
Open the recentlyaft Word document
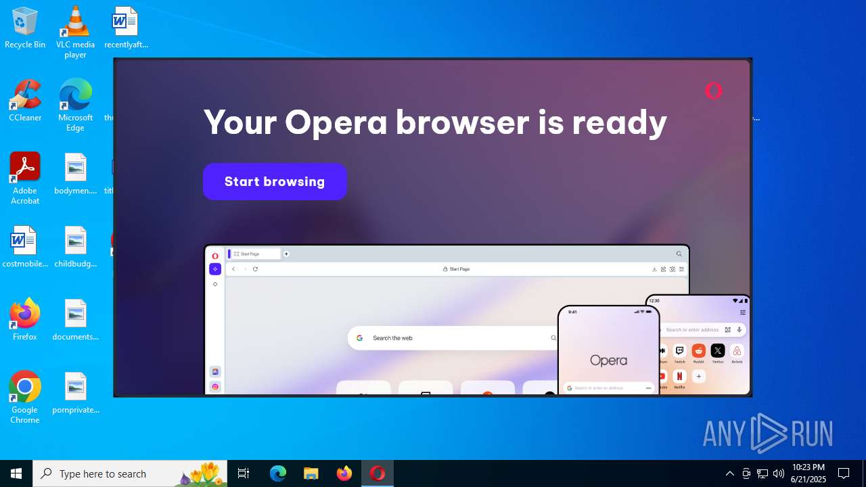tap(126, 28)
